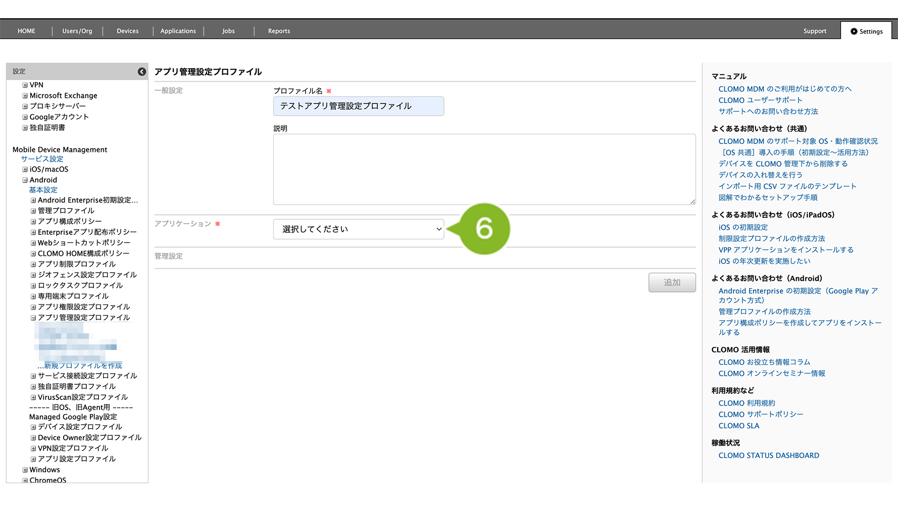Screen dimensions: 898x505
Task: Go to the Applications menu
Action: [178, 31]
